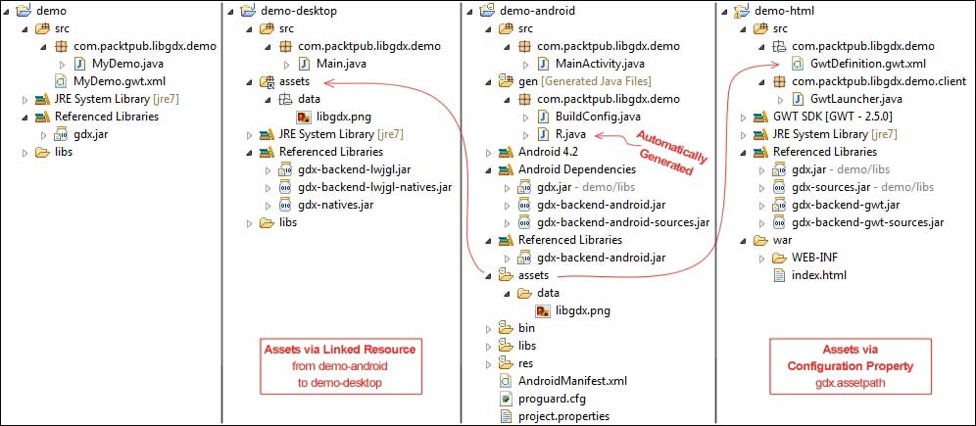Collapse the demo-android assets folder

pyautogui.click(x=488, y=275)
